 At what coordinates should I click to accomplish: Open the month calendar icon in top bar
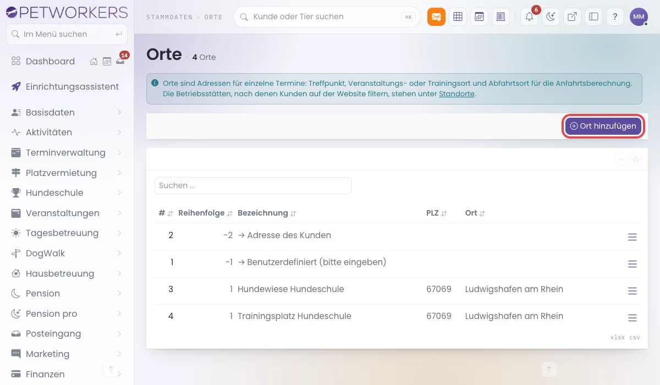point(479,17)
